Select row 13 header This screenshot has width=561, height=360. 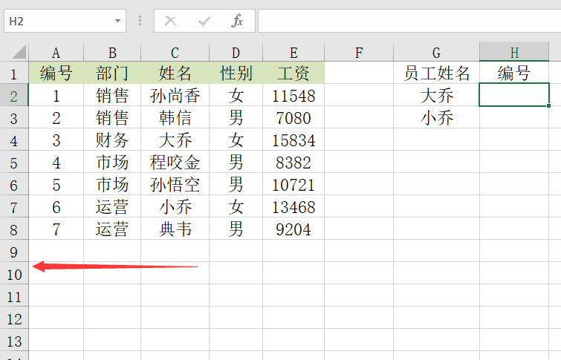(14, 340)
